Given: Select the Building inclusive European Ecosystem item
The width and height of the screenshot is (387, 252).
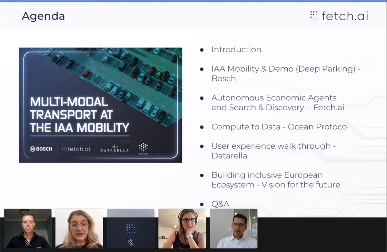Looking at the screenshot, I should (x=276, y=180).
